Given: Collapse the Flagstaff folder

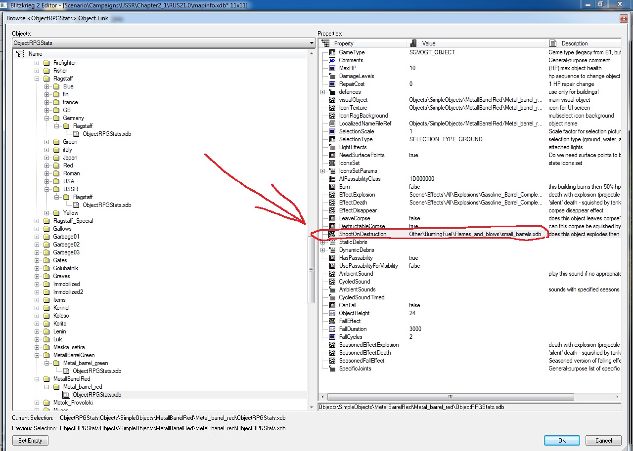Looking at the screenshot, I should (x=37, y=79).
